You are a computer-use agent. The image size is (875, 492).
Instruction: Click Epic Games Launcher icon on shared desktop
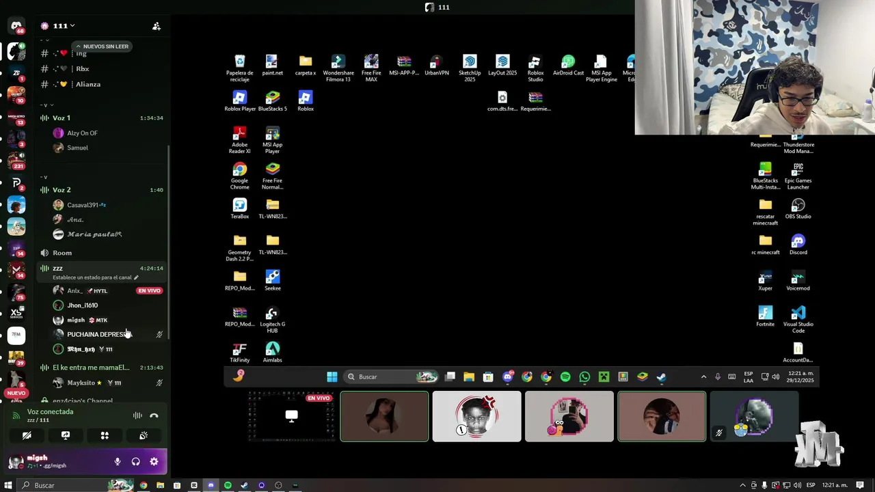point(798,176)
